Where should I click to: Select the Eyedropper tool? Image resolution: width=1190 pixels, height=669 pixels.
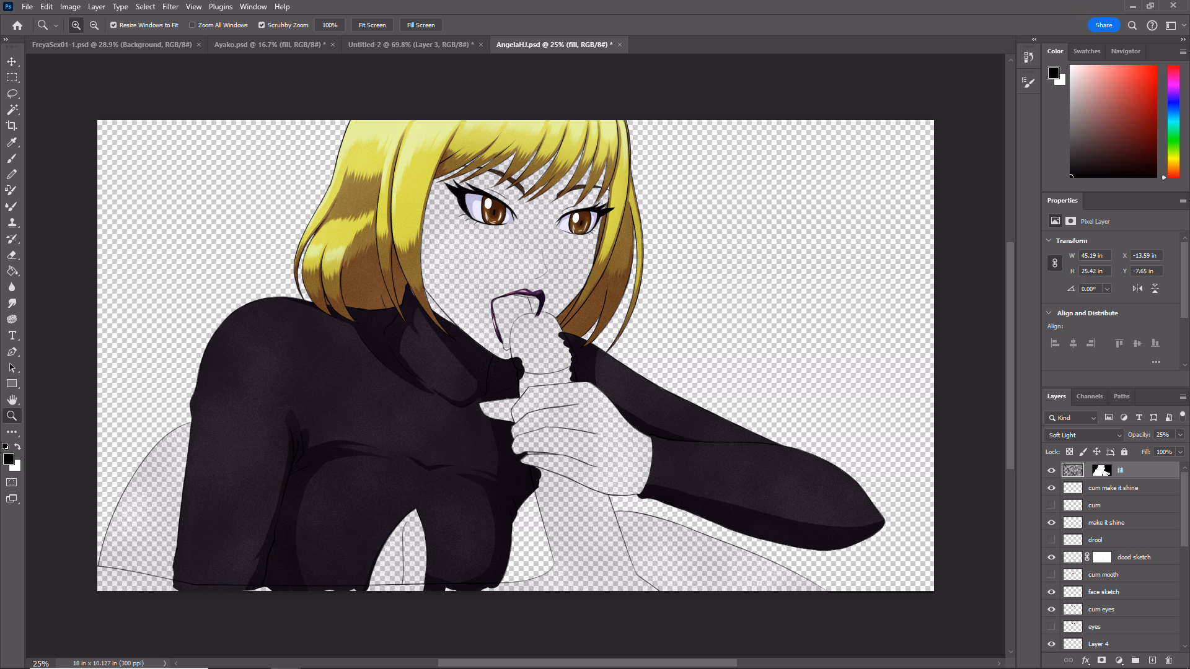coord(12,142)
